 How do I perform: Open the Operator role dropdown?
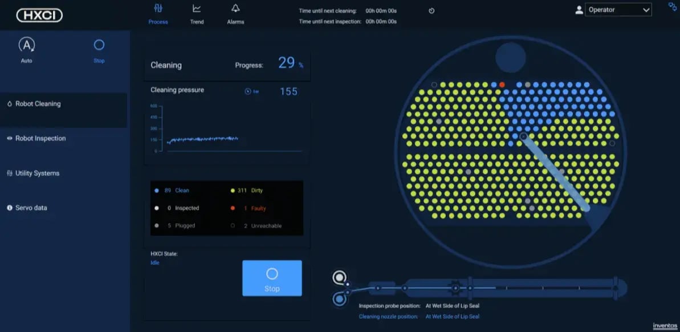[618, 9]
